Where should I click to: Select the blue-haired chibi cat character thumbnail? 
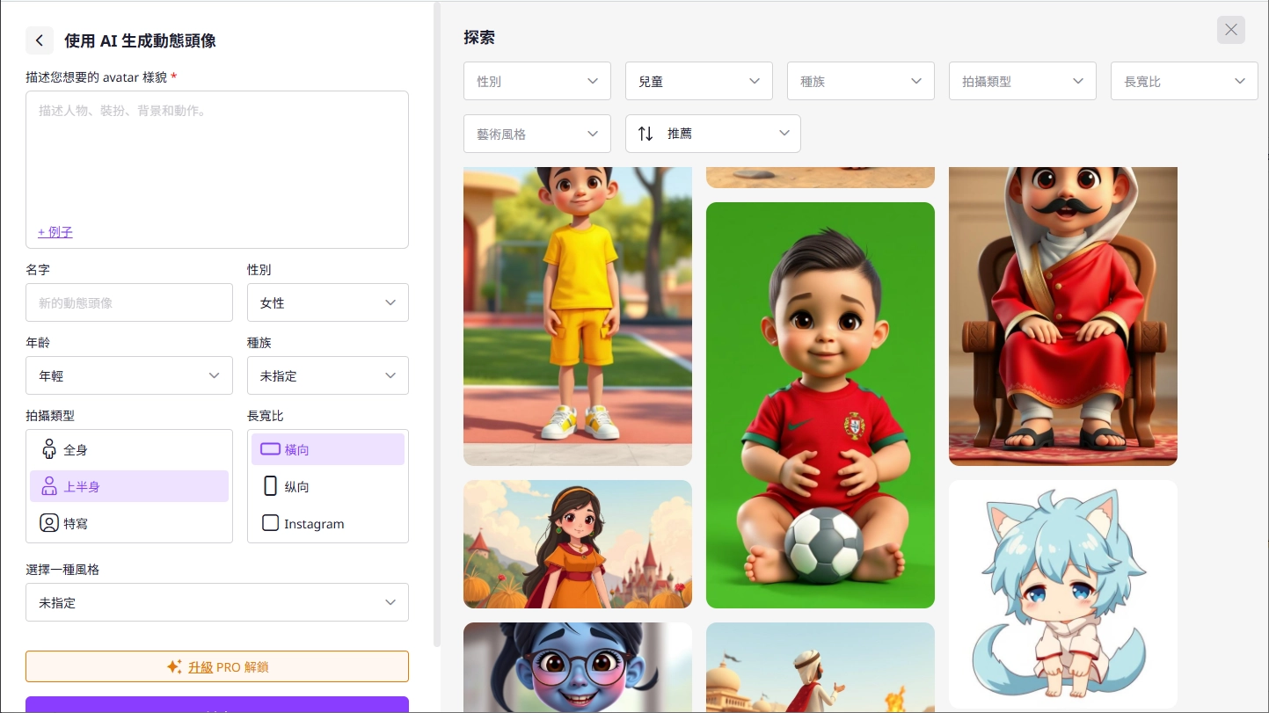[1063, 594]
